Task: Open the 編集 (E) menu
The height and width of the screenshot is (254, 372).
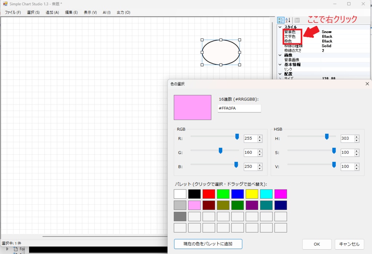Action: pyautogui.click(x=72, y=12)
